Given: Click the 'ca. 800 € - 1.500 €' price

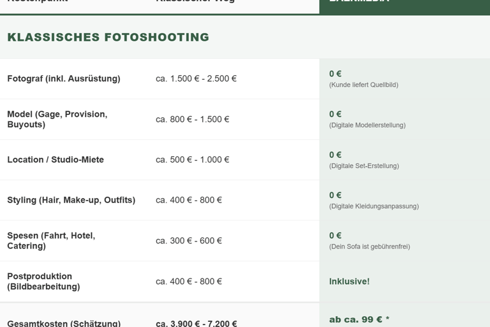Looking at the screenshot, I should [192, 119].
